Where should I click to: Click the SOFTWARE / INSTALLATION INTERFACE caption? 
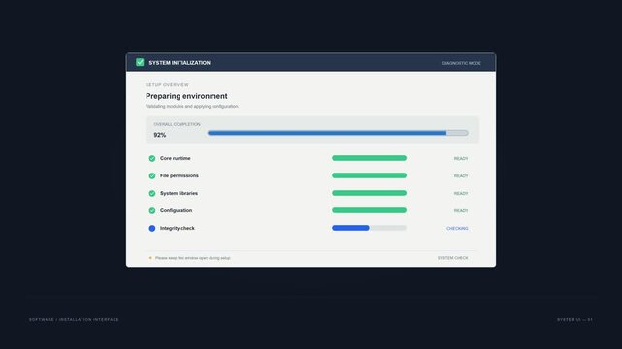(x=74, y=319)
